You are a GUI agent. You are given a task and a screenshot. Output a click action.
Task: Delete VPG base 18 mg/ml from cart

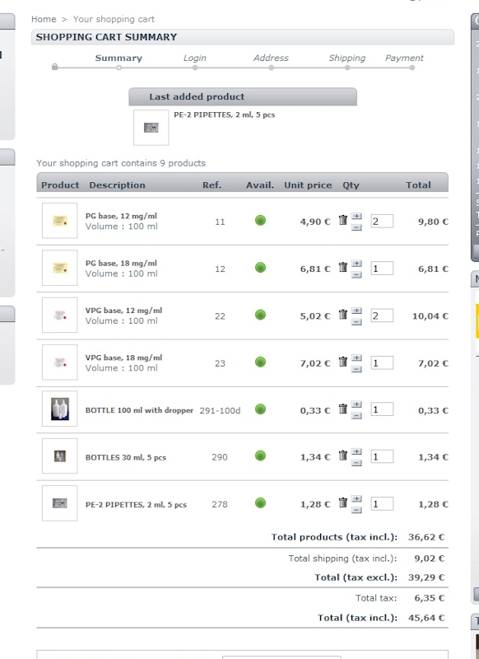pyautogui.click(x=343, y=362)
